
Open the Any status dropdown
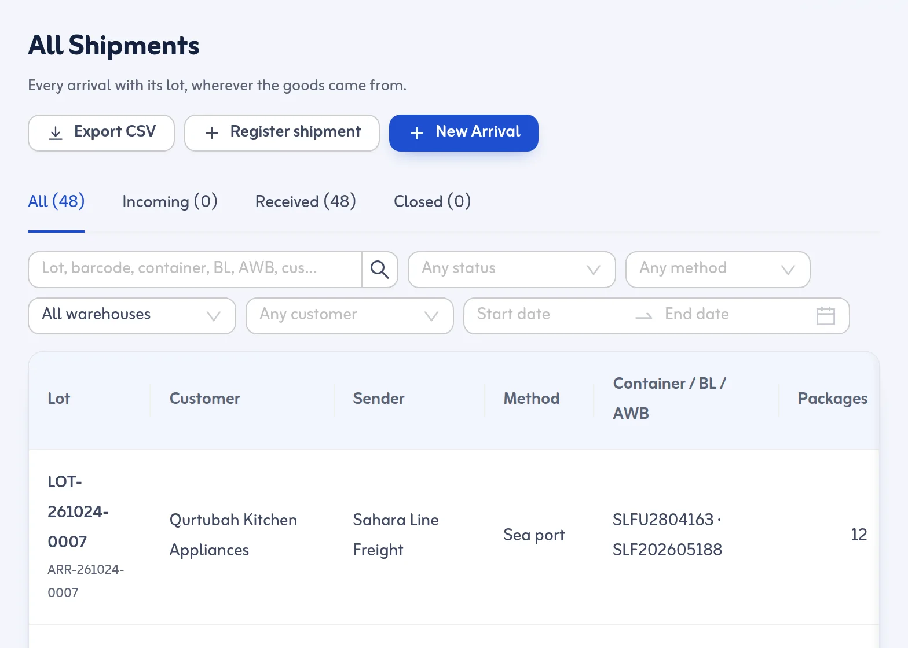tap(512, 270)
